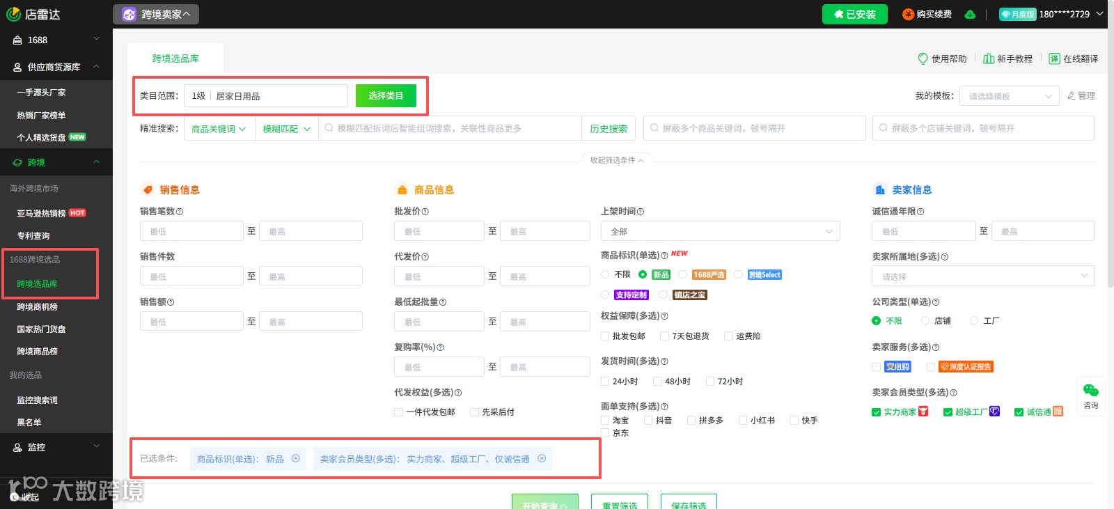Open the account 180****2729 dropdown

[1071, 14]
